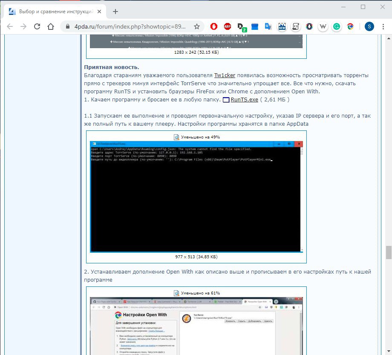Maximize the Chrome window
Screen dimensions: 392x355
click(x=363, y=7)
